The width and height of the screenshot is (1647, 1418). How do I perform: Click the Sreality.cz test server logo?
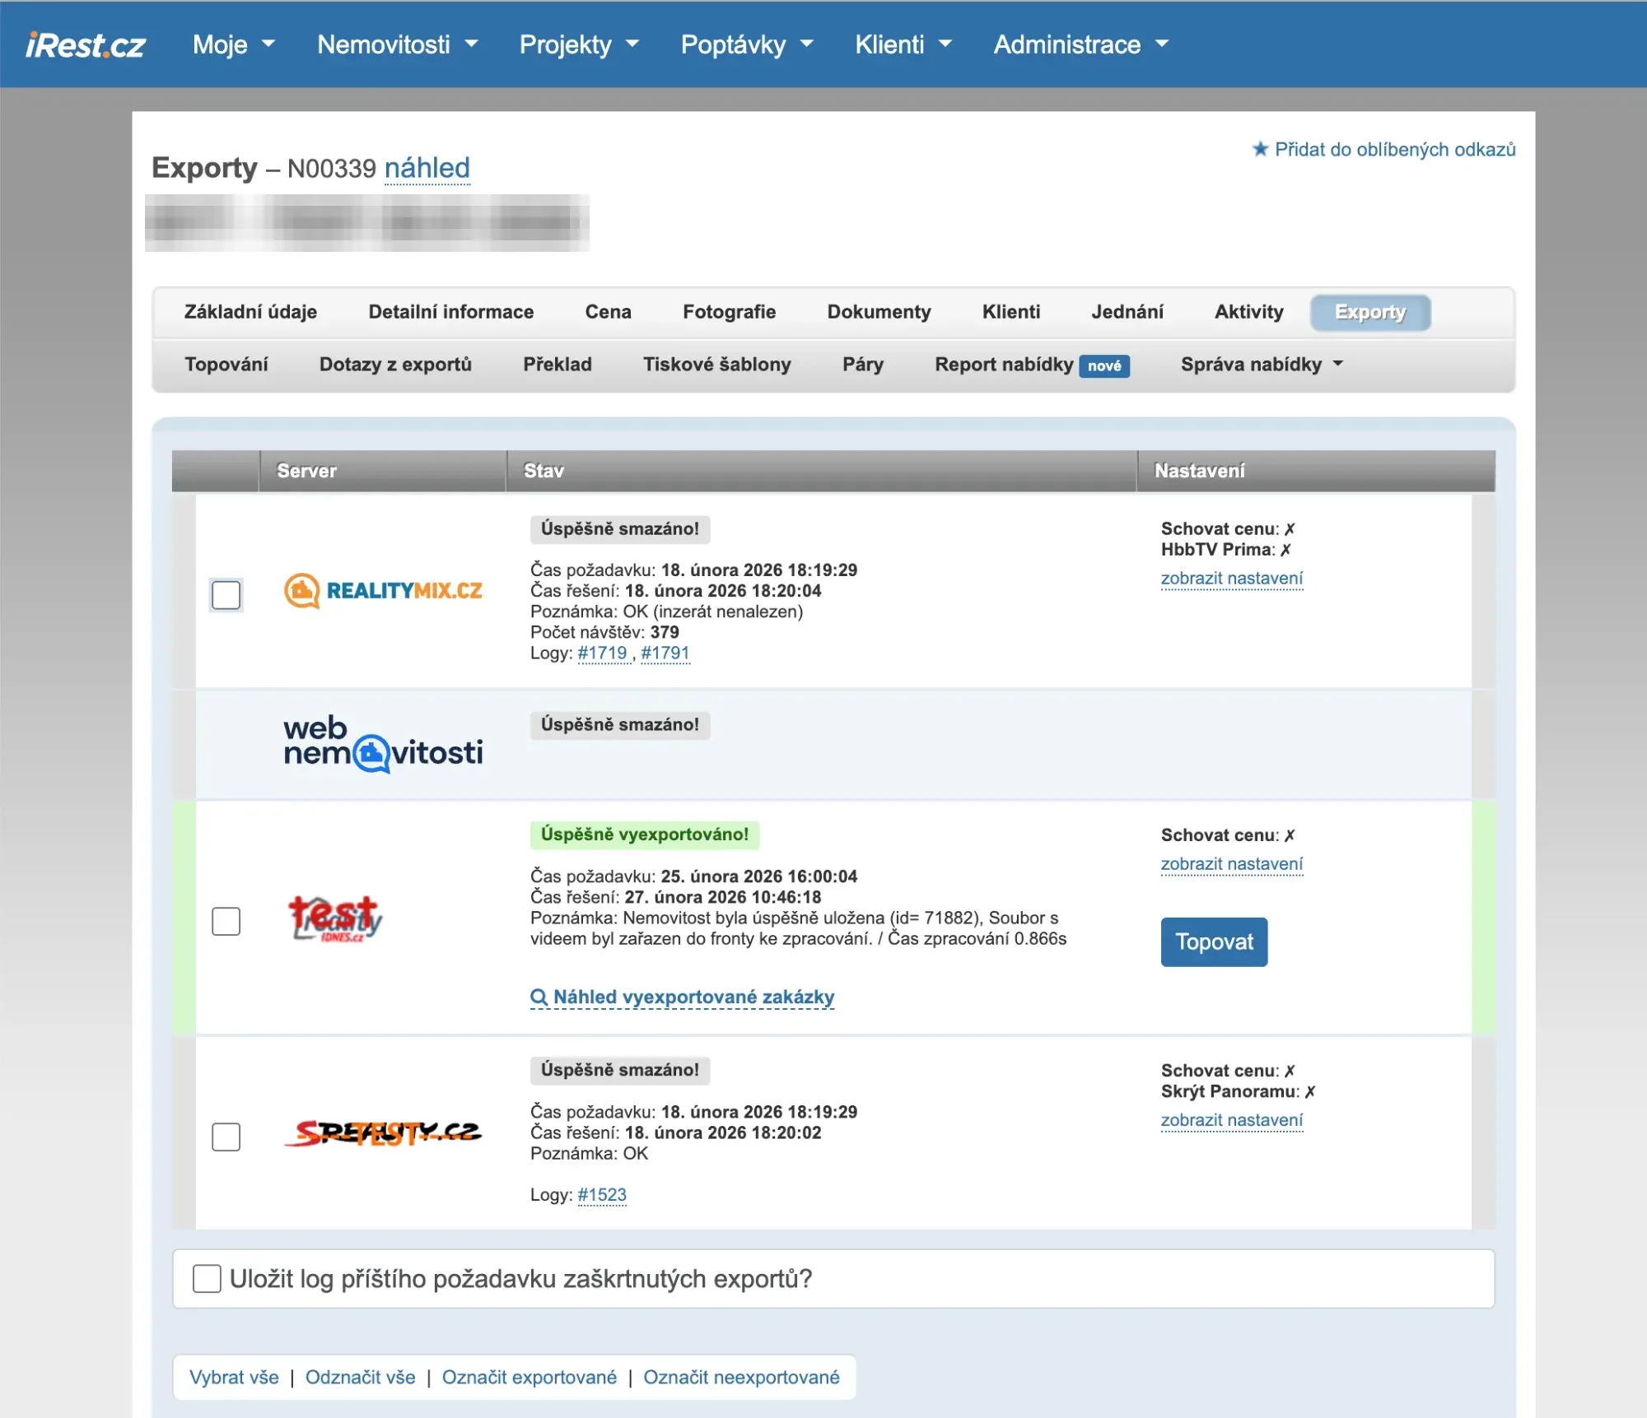pos(383,1133)
